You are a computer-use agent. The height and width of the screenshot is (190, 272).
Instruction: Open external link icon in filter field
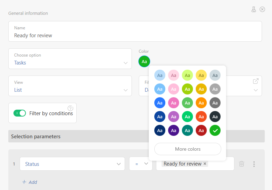pos(255,81)
